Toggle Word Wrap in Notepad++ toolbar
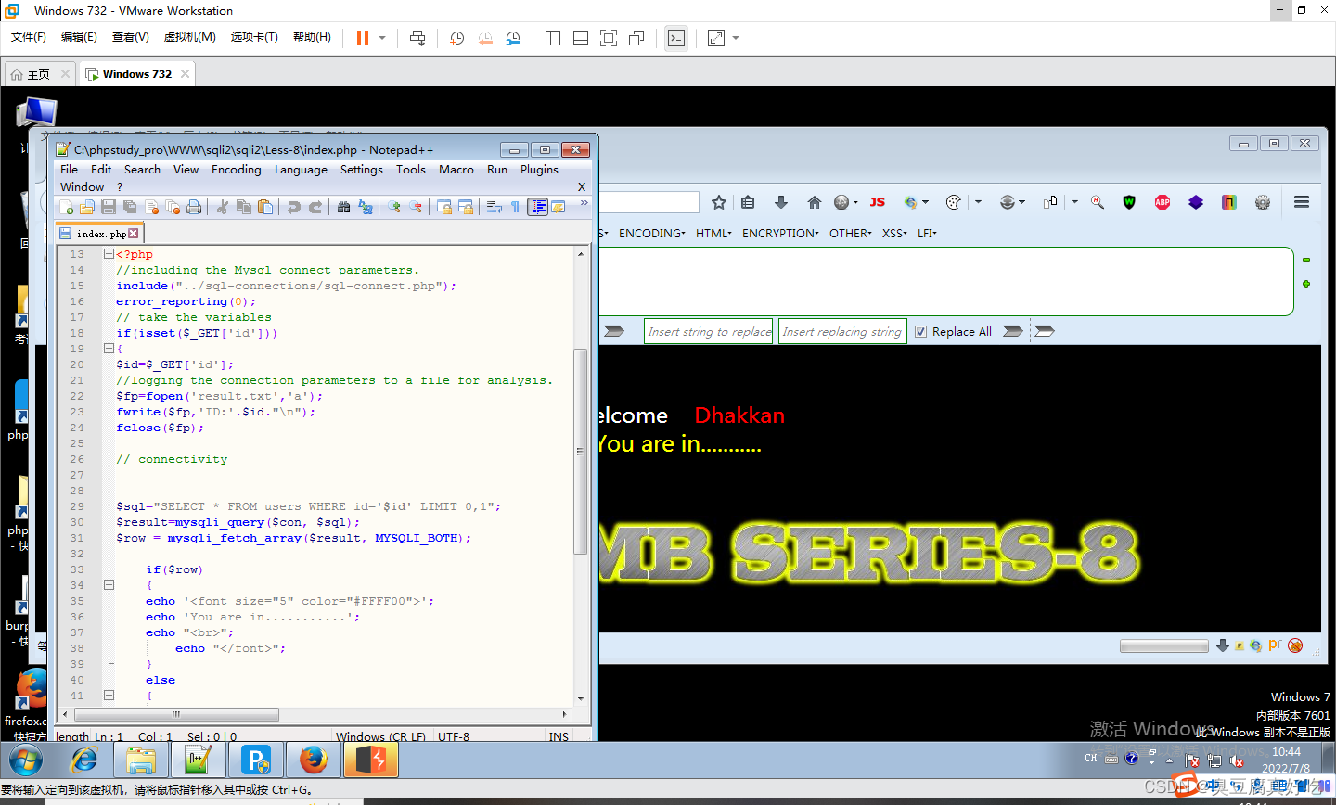1336x805 pixels. coord(492,207)
